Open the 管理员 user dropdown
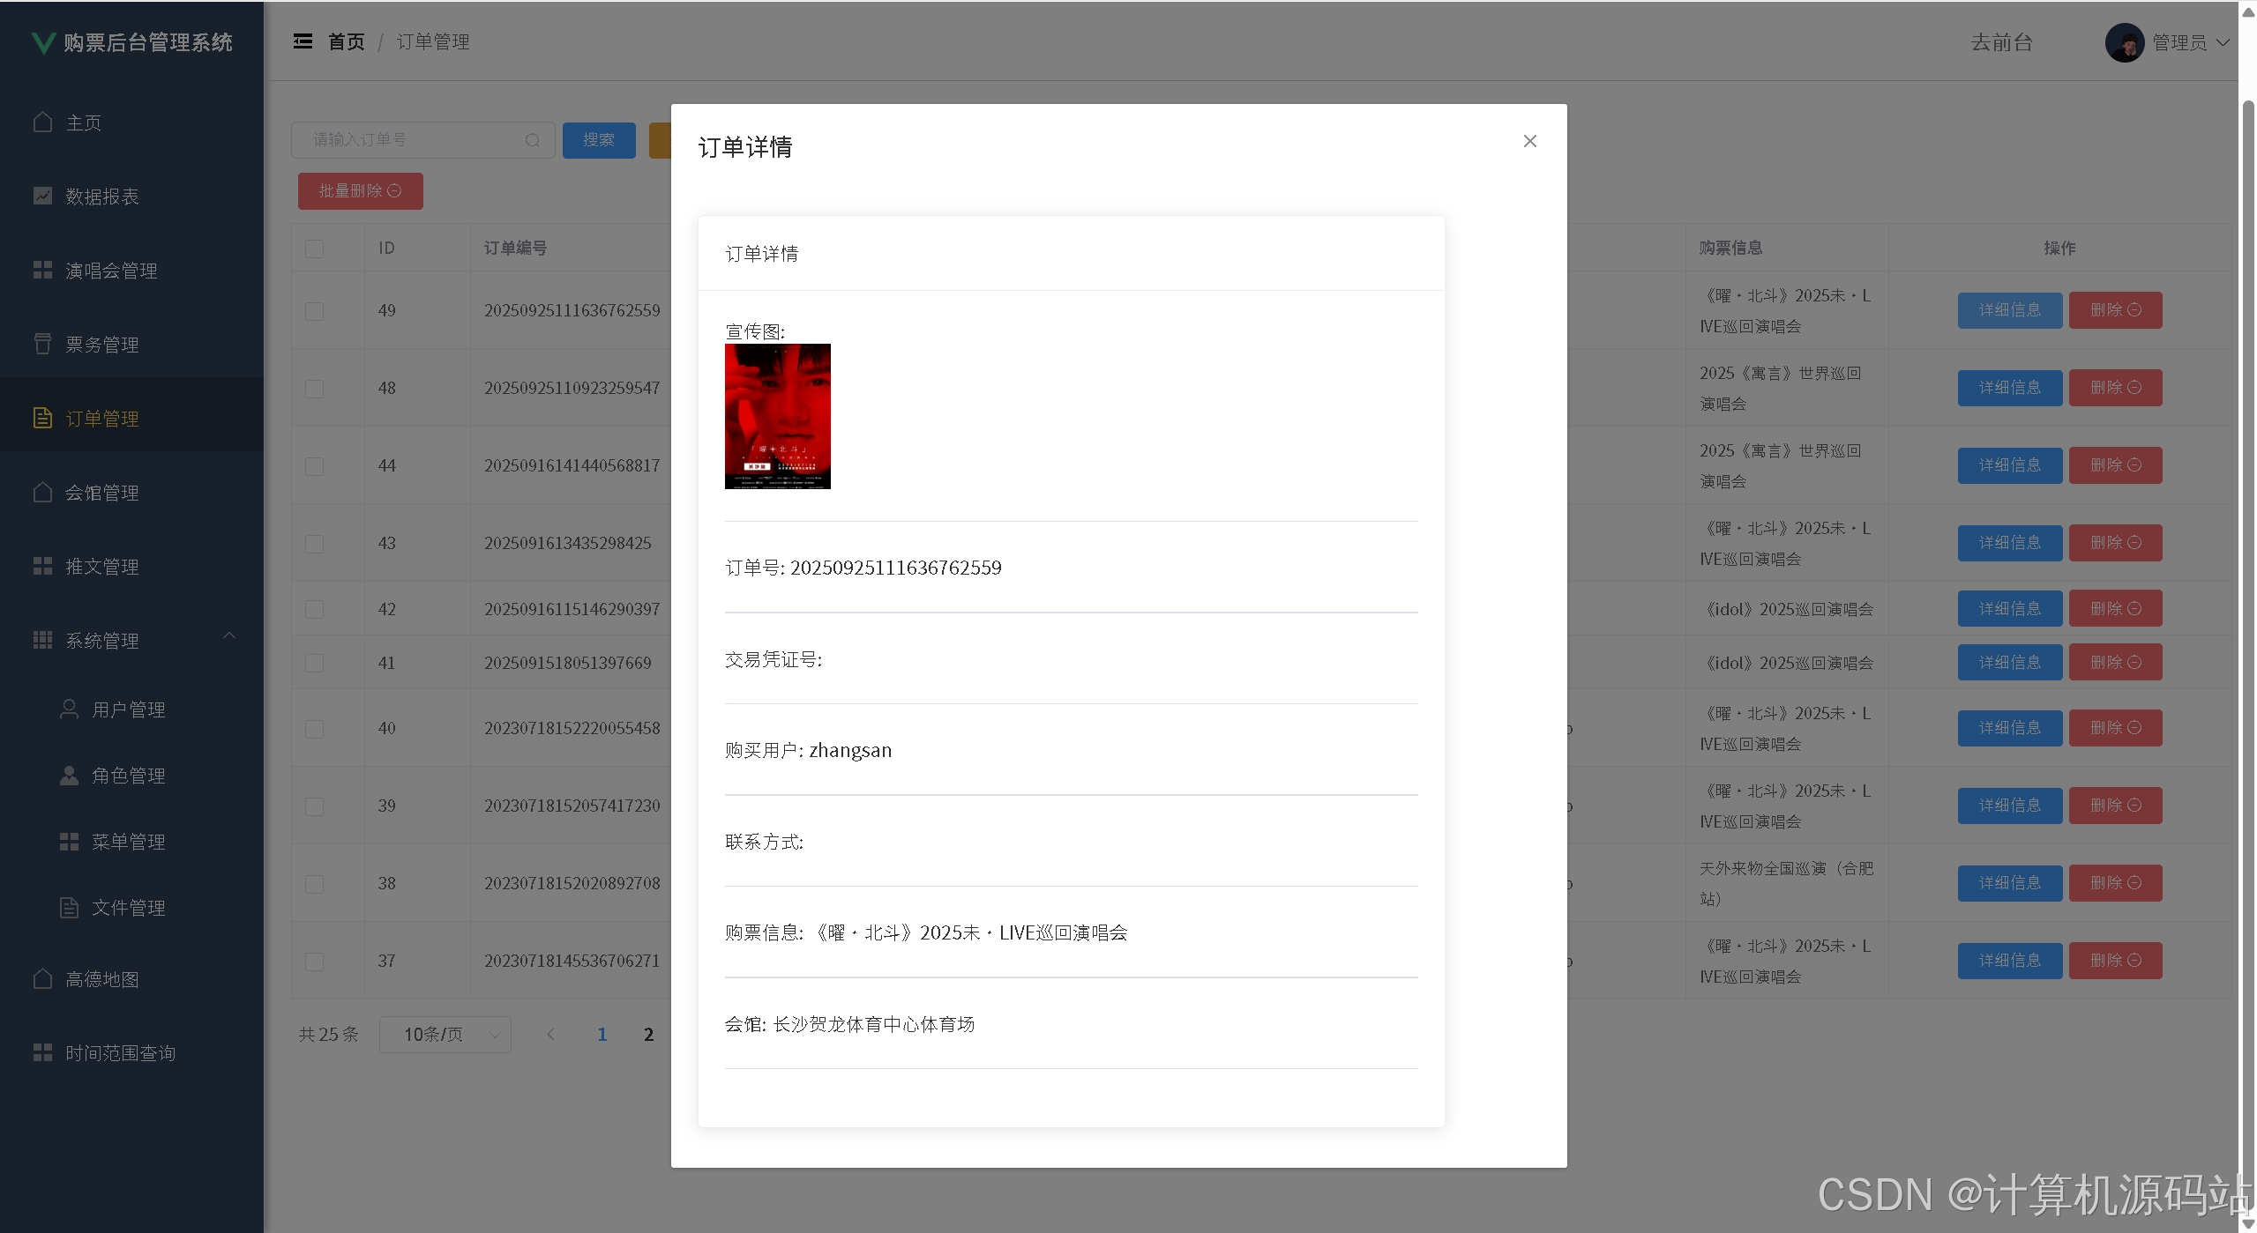 2191,42
